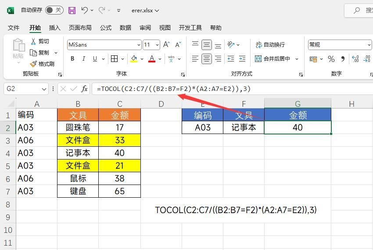373x250 pixels.
Task: Align text to top
Action: (x=195, y=44)
